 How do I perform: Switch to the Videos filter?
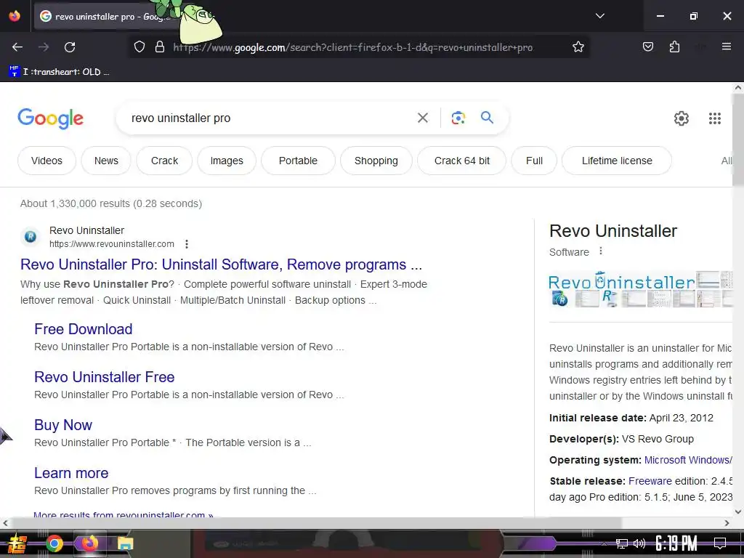[46, 161]
